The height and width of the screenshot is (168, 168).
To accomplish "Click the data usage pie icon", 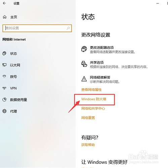I will pyautogui.click(x=4, y=99).
